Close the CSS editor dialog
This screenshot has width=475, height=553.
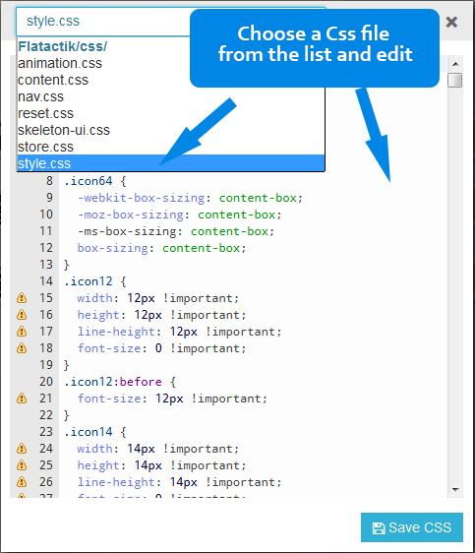(451, 22)
